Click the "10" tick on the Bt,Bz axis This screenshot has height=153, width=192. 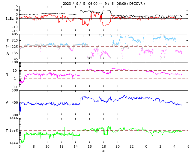coord(16,10)
